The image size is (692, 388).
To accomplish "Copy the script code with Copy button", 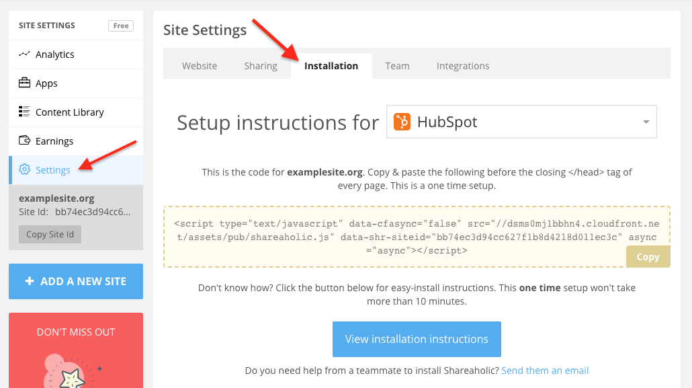I will (648, 257).
